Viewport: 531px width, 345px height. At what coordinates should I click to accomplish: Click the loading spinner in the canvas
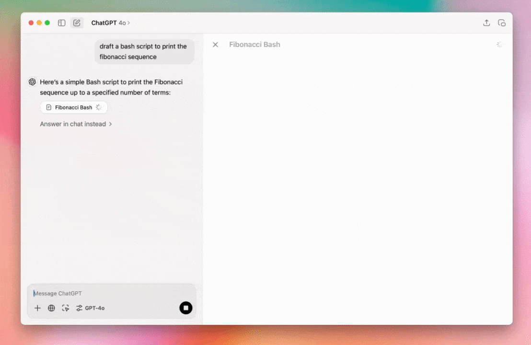[x=499, y=44]
